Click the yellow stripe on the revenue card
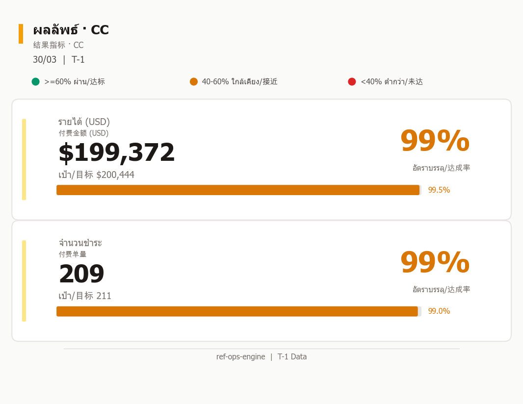The width and height of the screenshot is (523, 404). coord(24,159)
